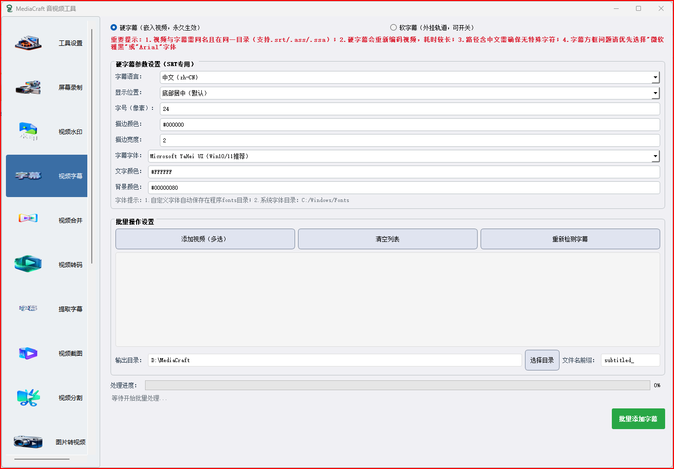Click the 添加视频（多选） button
Screen dimensions: 674x469
pos(205,239)
